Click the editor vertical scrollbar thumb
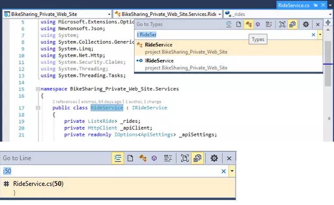The width and height of the screenshot is (334, 205). pos(328,63)
